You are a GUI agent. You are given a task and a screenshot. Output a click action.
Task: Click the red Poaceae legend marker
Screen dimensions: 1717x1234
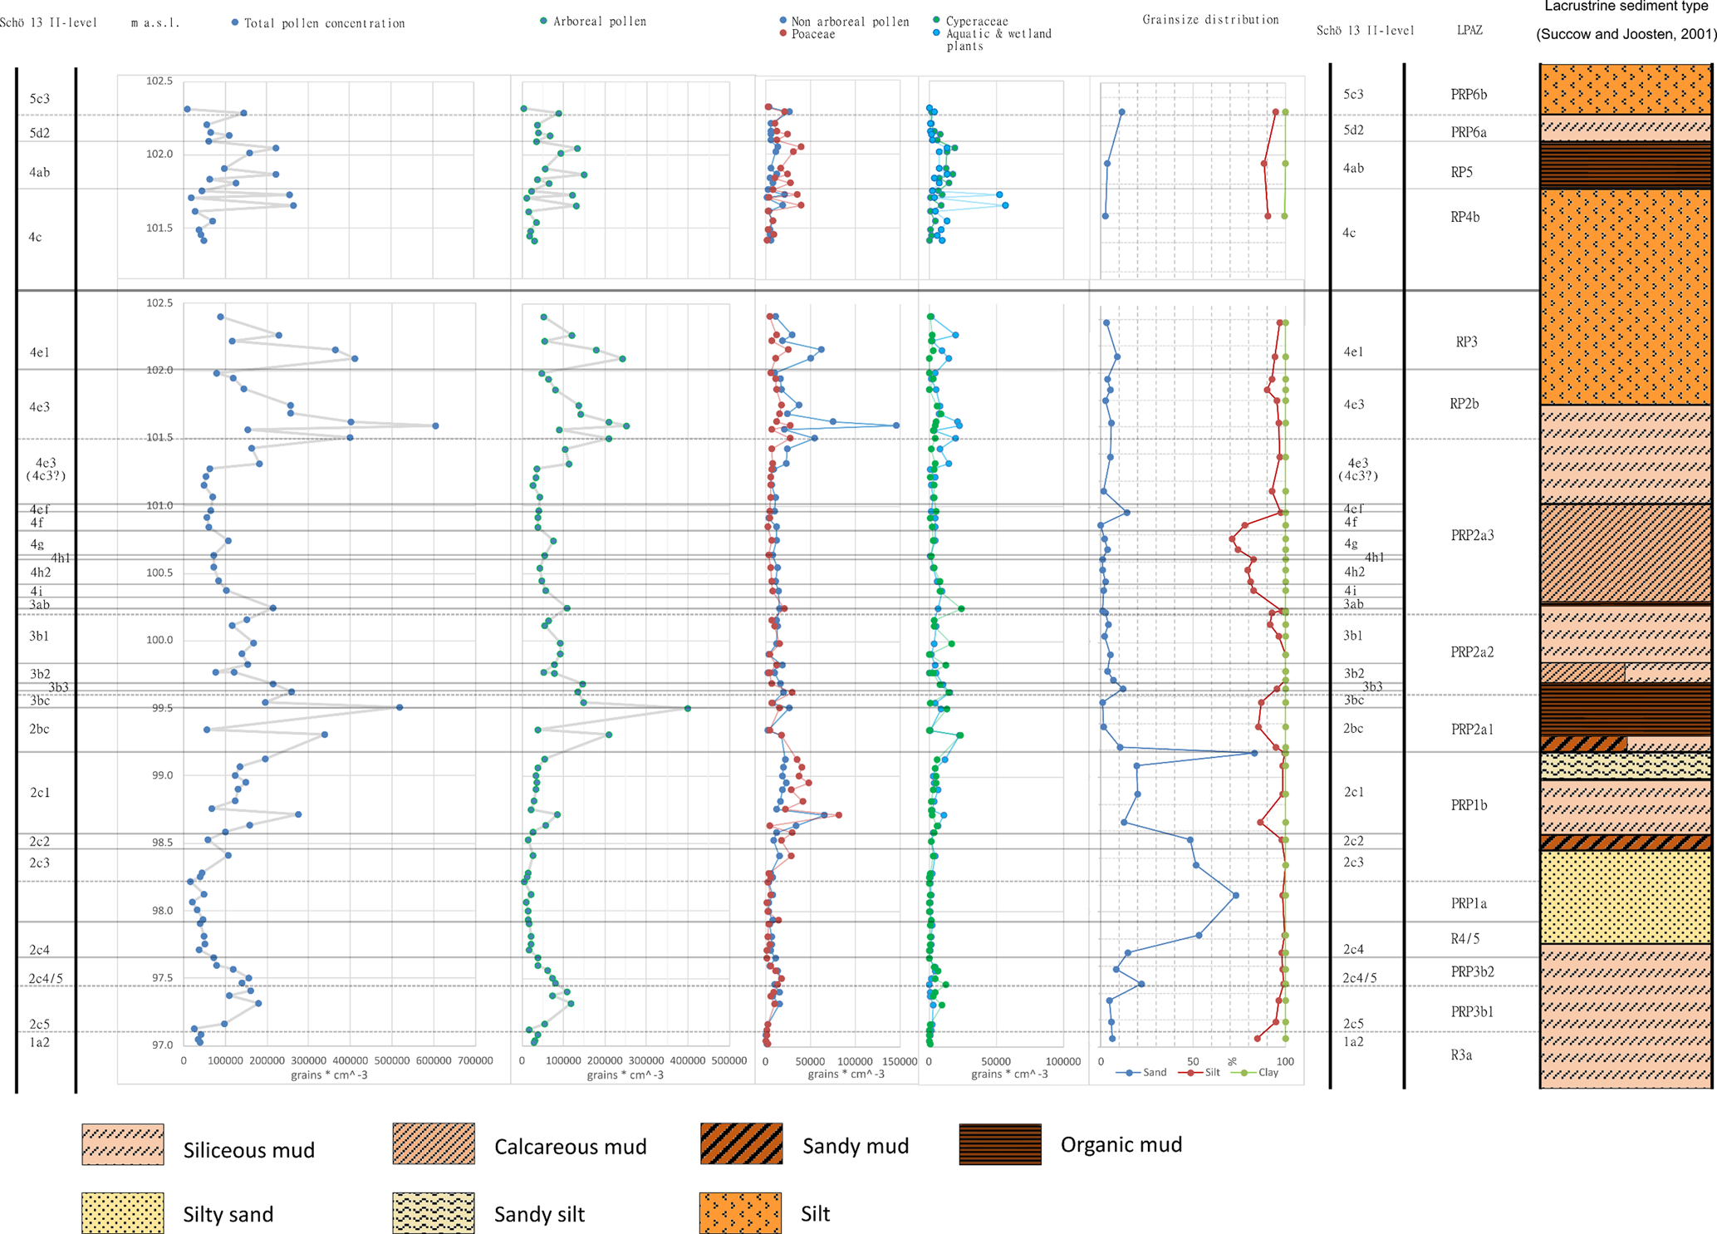click(782, 33)
